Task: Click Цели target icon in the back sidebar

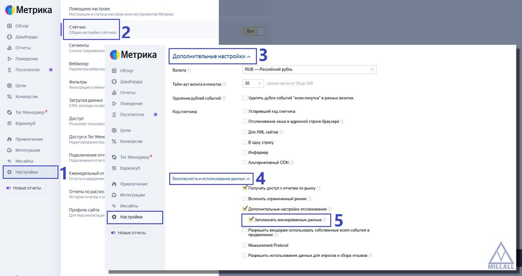Action: click(10, 86)
